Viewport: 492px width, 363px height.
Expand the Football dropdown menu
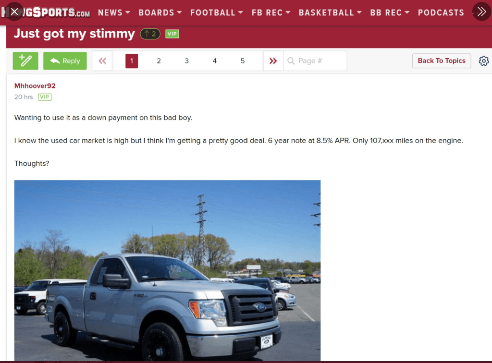pos(217,12)
